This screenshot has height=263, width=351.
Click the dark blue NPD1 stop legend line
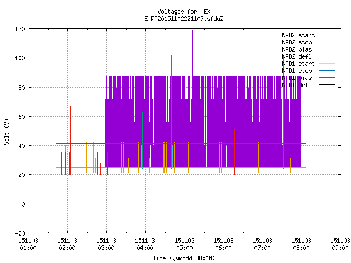pyautogui.click(x=327, y=71)
